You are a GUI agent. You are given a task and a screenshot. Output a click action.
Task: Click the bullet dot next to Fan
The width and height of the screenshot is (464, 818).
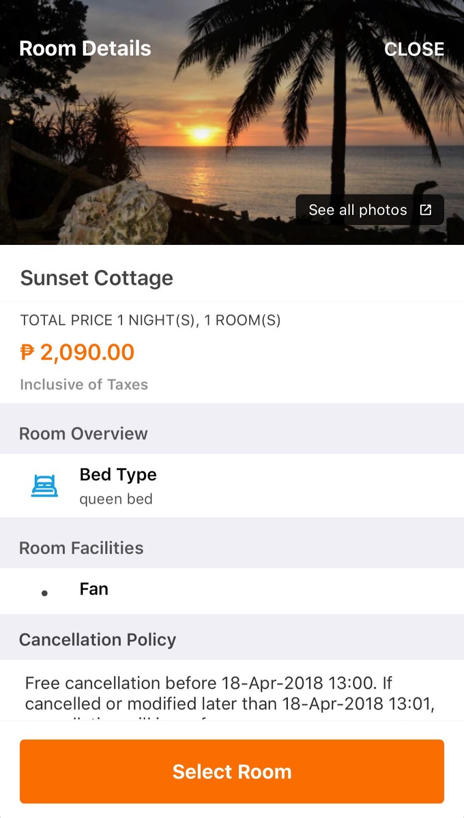(44, 593)
